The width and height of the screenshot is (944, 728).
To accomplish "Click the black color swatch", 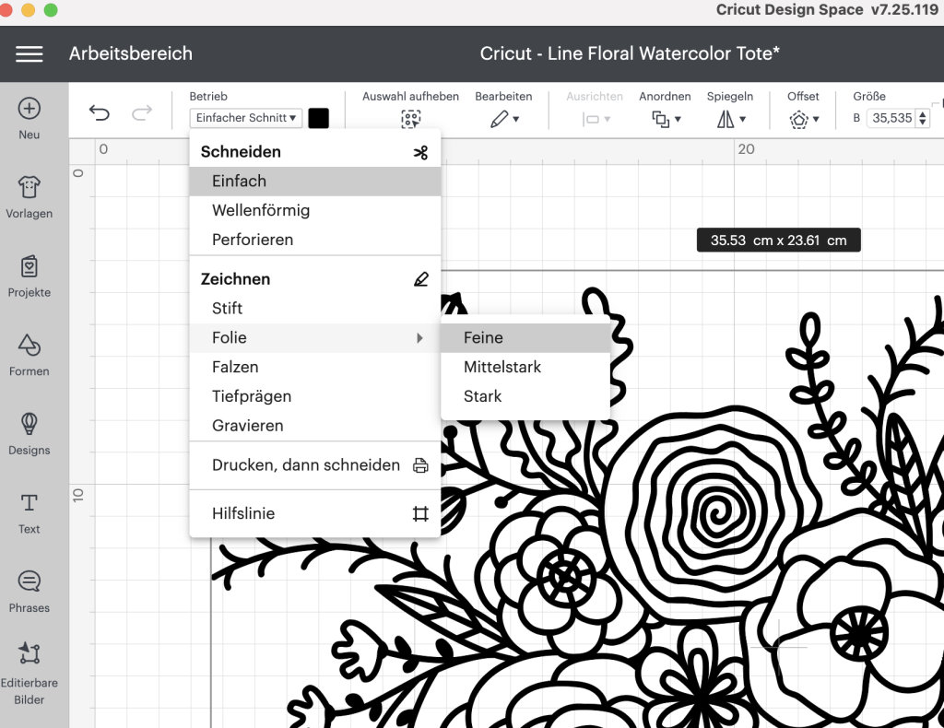I will point(318,118).
